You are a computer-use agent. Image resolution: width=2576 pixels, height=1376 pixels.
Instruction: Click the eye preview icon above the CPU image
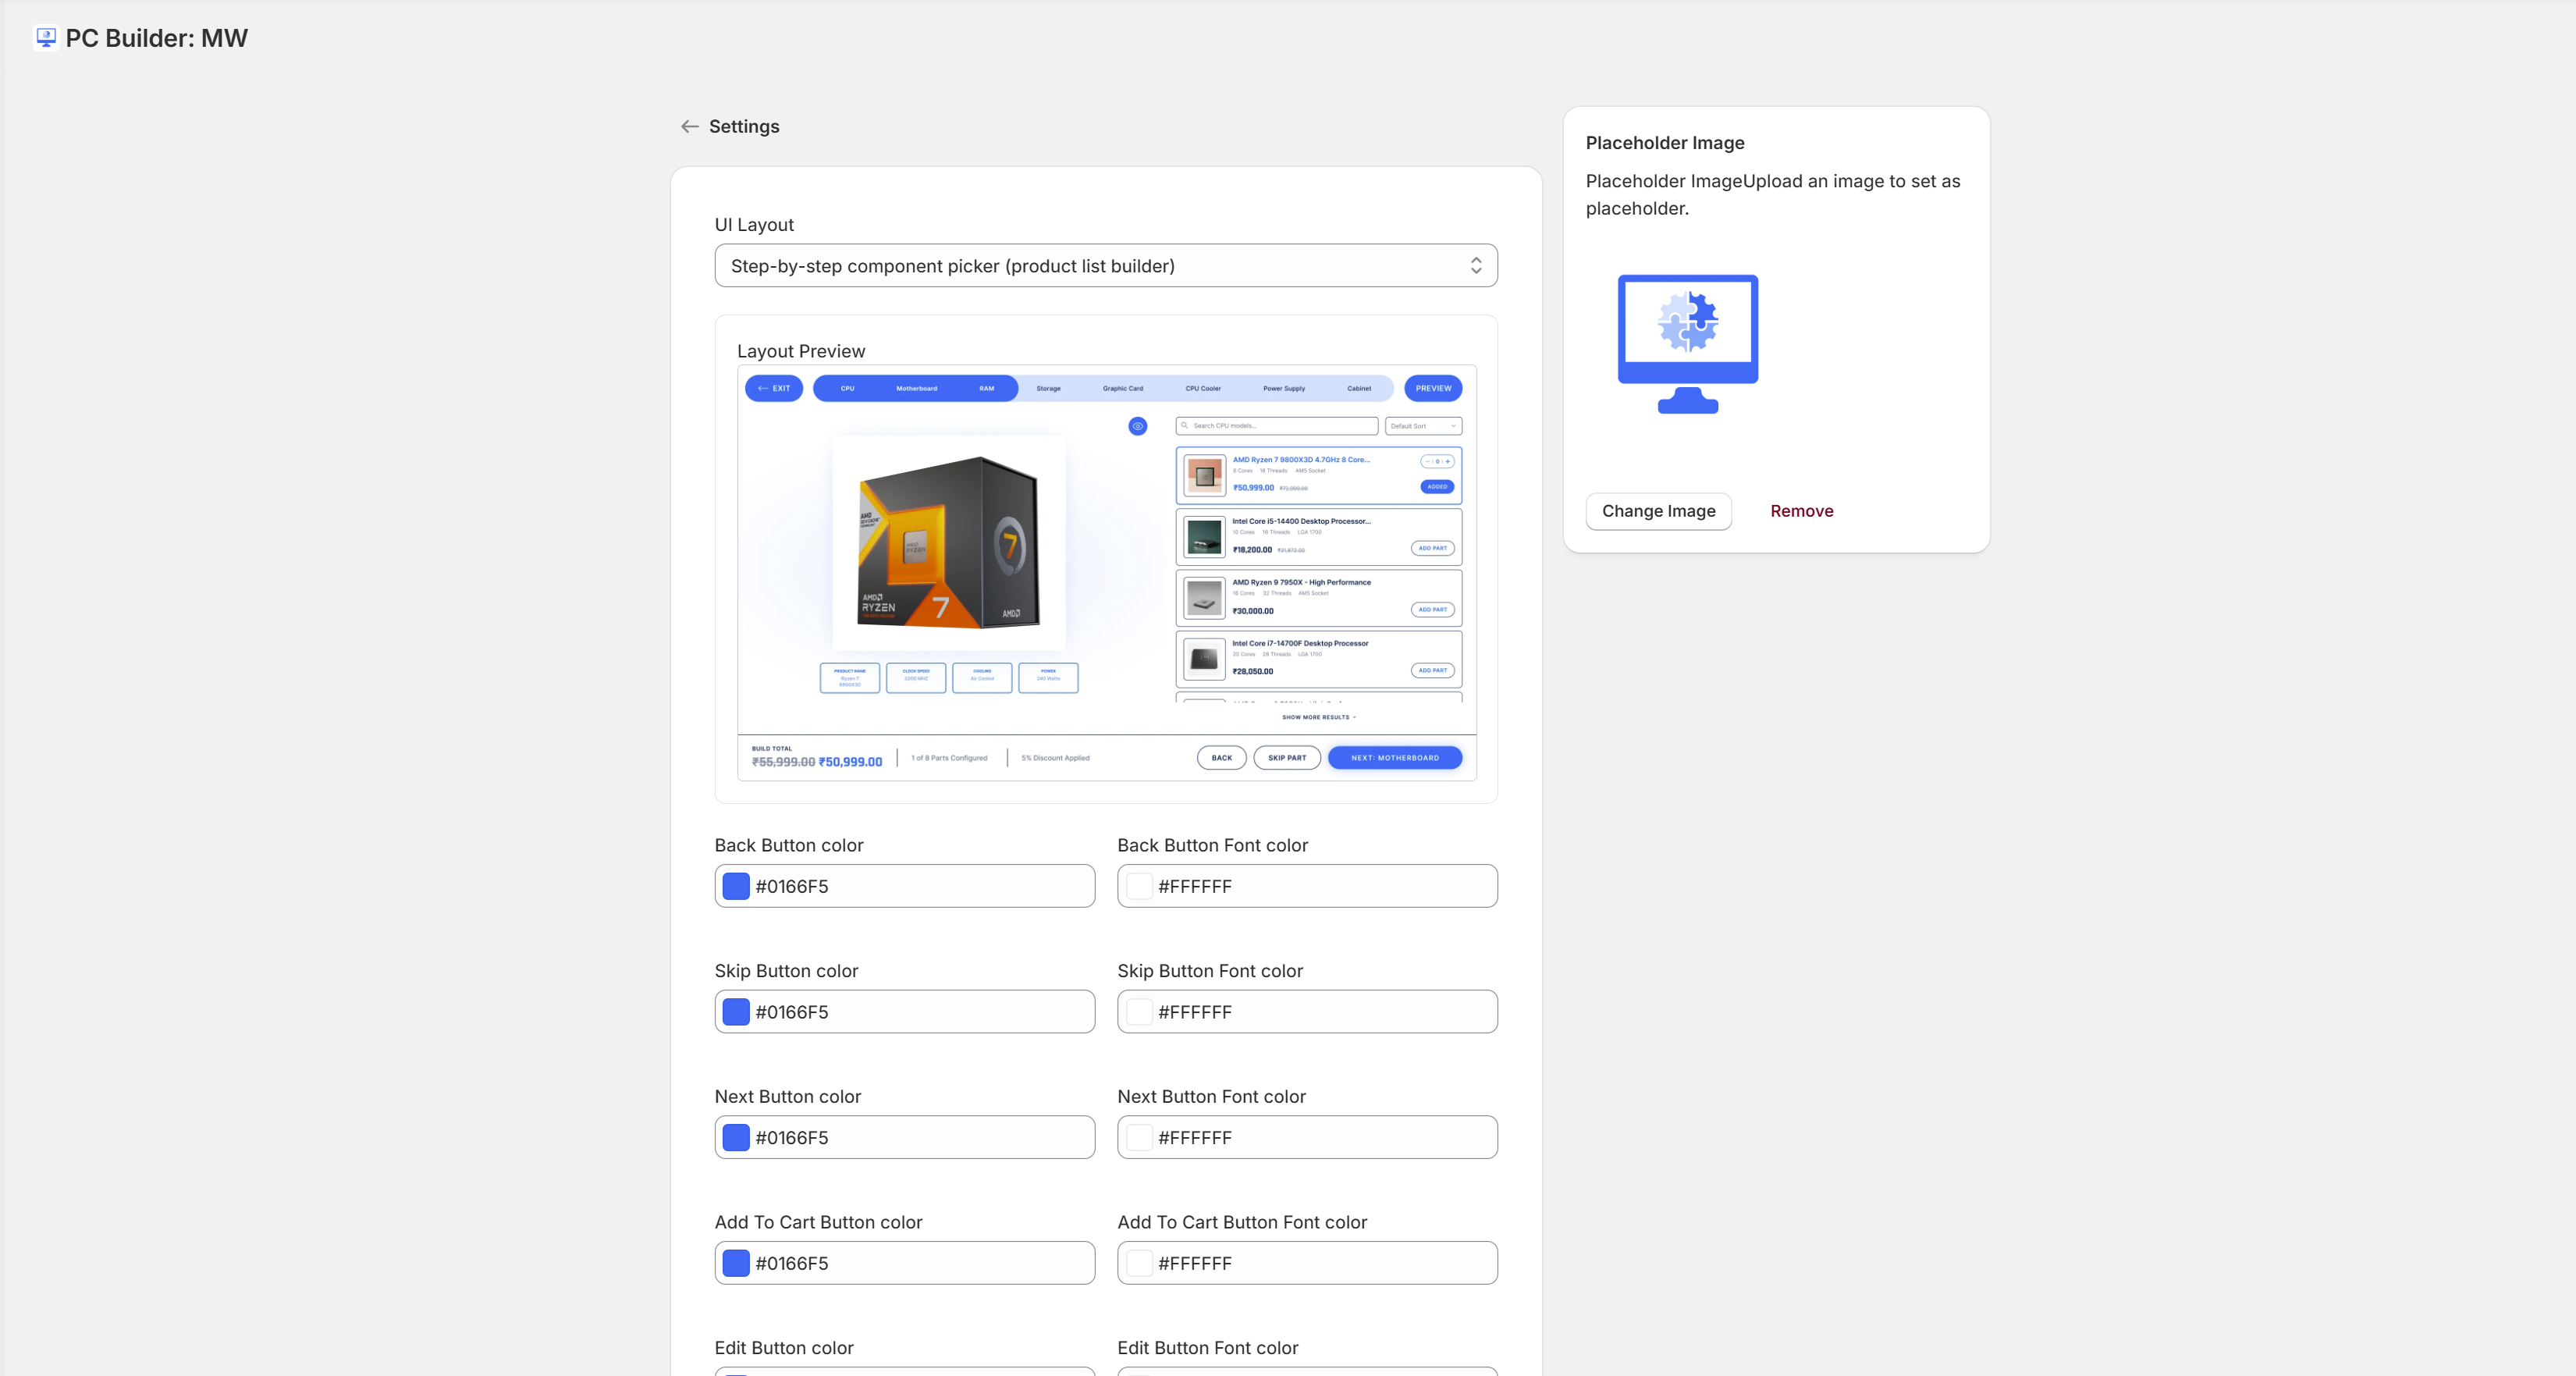(x=1138, y=426)
